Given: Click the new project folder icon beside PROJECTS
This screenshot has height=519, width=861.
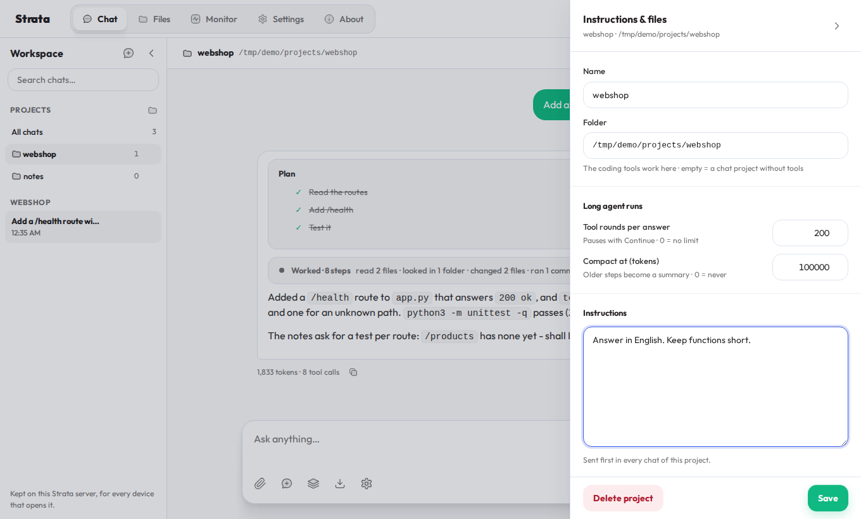Looking at the screenshot, I should pos(153,110).
